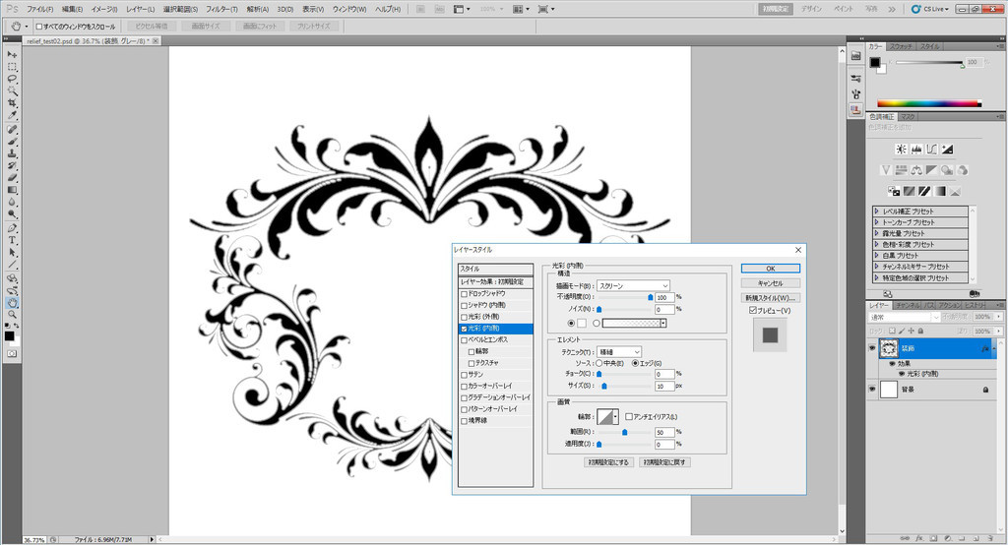Image resolution: width=1008 pixels, height=545 pixels.
Task: Click the キャンセル button
Action: click(770, 282)
